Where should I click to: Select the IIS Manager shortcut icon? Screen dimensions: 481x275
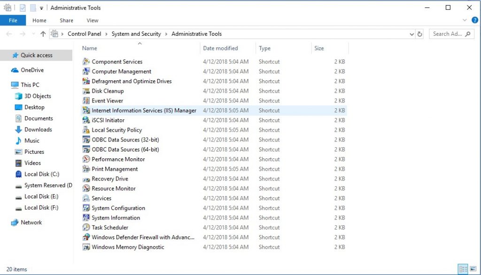(x=86, y=110)
